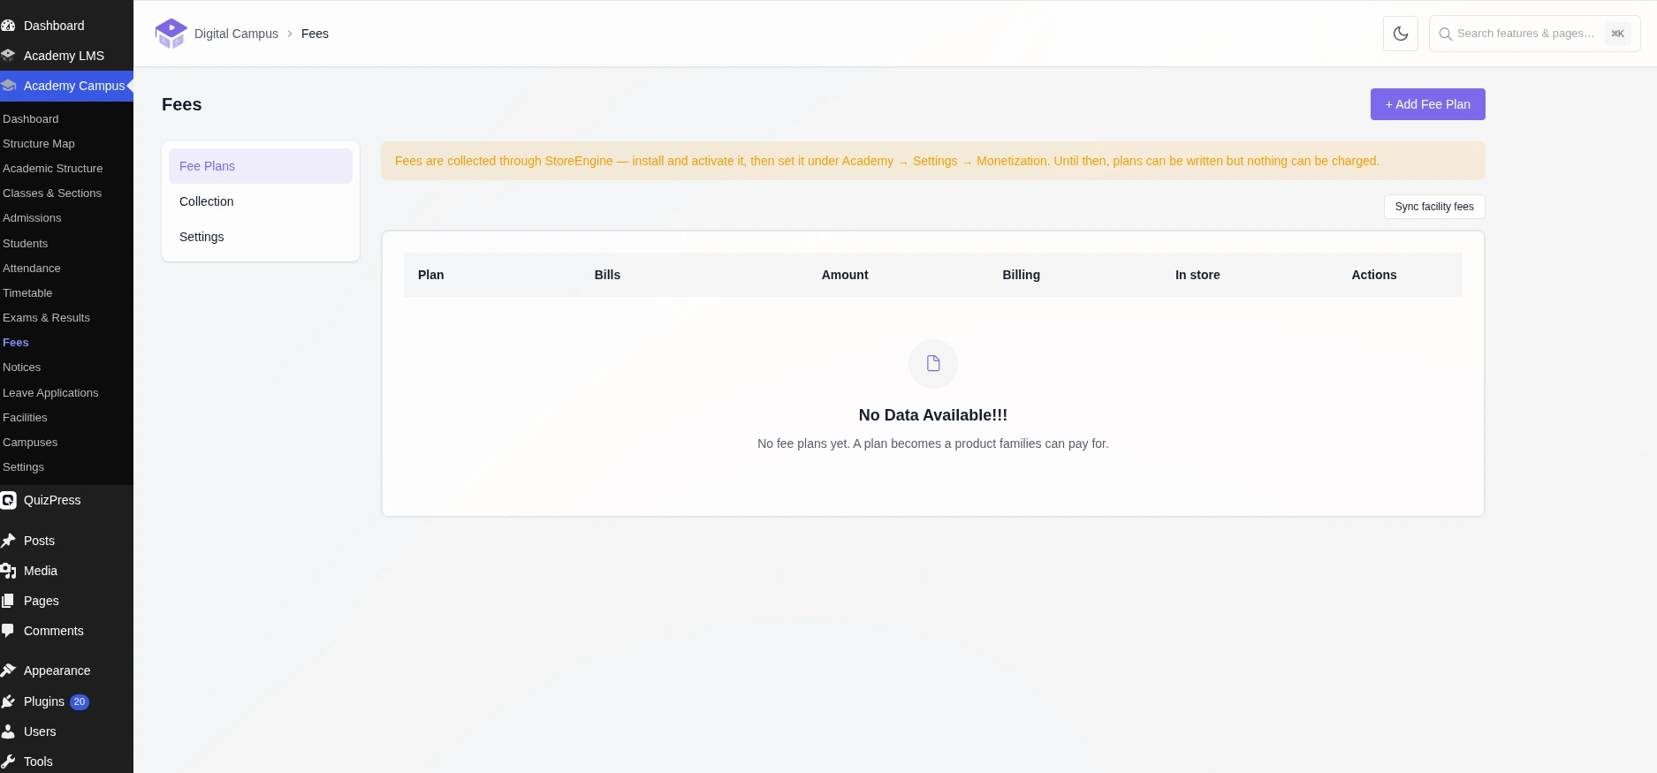Open Users via the person icon
The height and width of the screenshot is (773, 1657).
[9, 731]
